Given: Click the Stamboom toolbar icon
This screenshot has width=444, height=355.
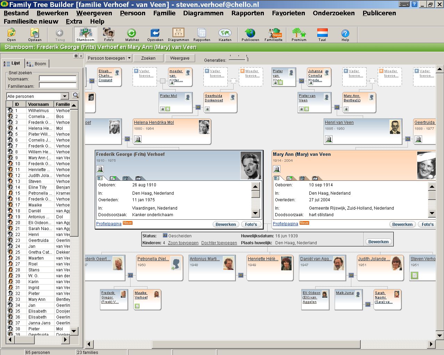Looking at the screenshot, I should 85,35.
